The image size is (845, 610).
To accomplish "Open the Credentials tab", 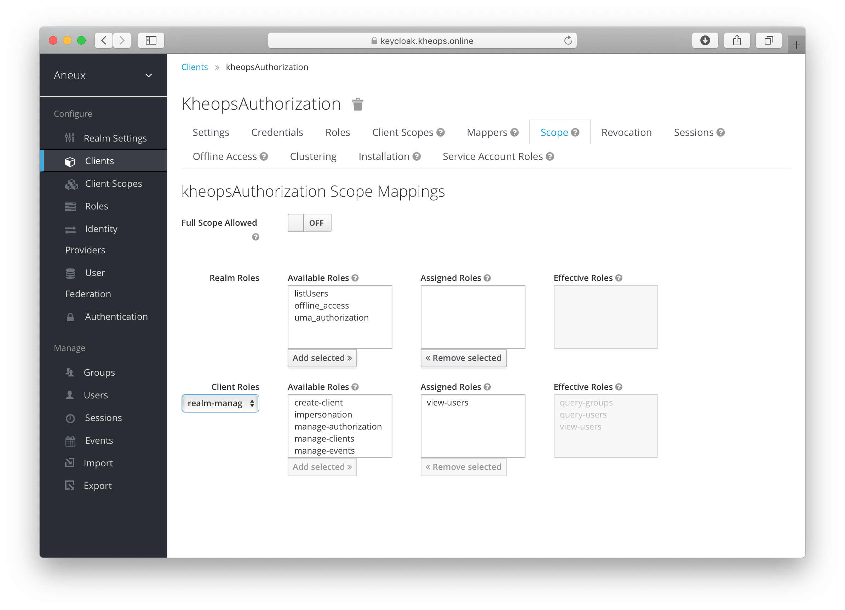I will coord(277,133).
